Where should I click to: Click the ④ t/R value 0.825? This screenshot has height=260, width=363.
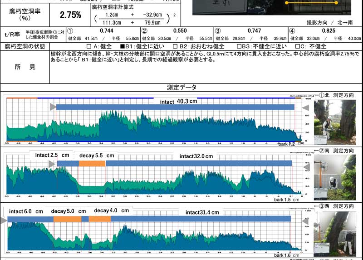329,30
